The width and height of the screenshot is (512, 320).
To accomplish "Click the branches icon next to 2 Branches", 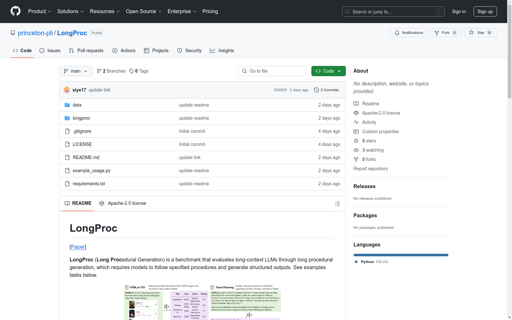I will coord(99,71).
